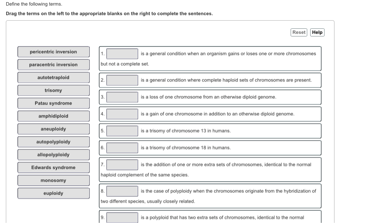Choose the Patau syndrome term
The image size is (387, 223).
click(53, 103)
